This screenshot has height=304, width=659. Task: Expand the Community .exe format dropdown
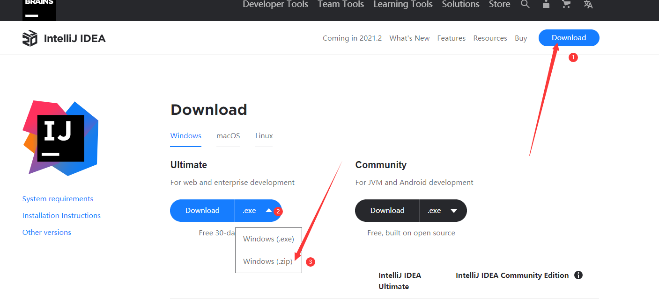coord(444,211)
